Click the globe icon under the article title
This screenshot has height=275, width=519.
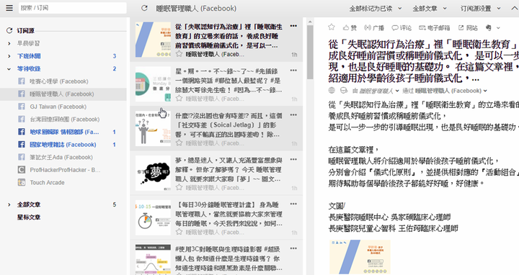click(x=332, y=91)
